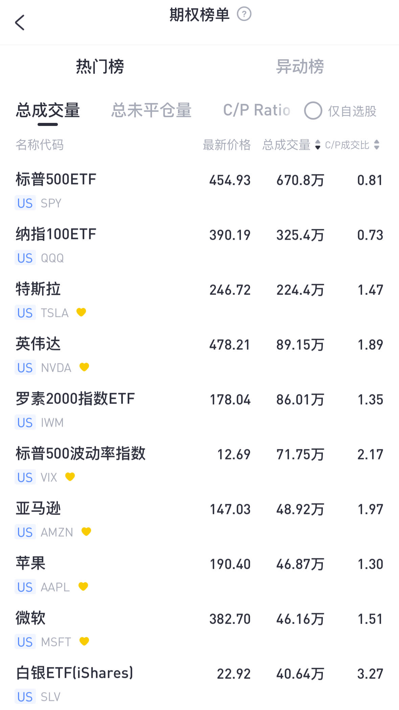The height and width of the screenshot is (710, 399).
Task: Tap the yellow heart beside TSLA
Action: (81, 312)
